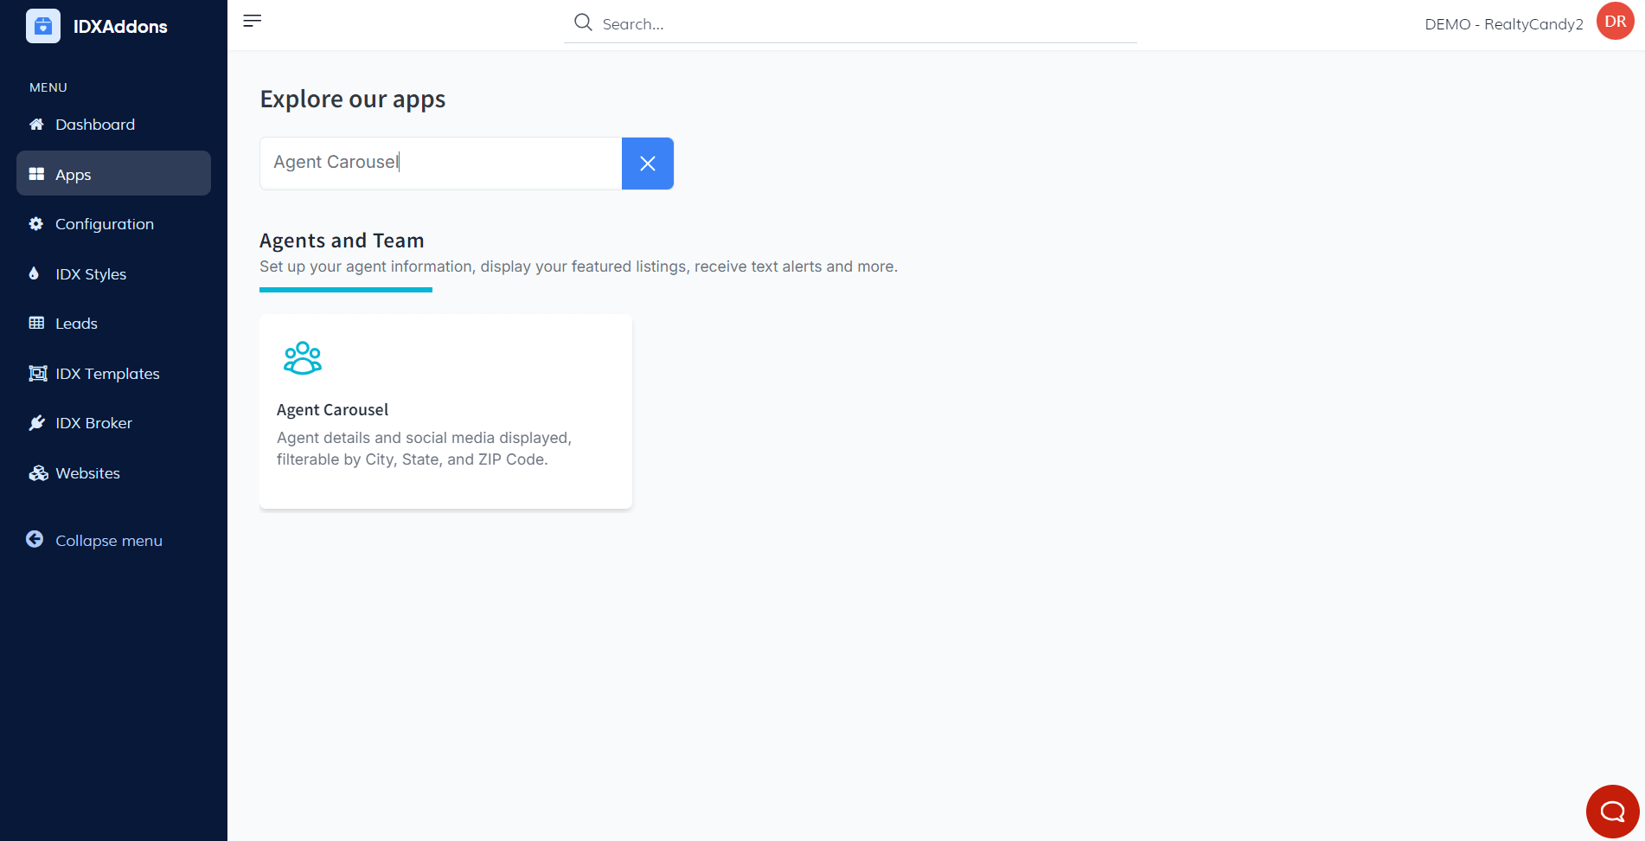This screenshot has height=841, width=1645.
Task: Open Dashboard from sidebar
Action: coord(95,125)
